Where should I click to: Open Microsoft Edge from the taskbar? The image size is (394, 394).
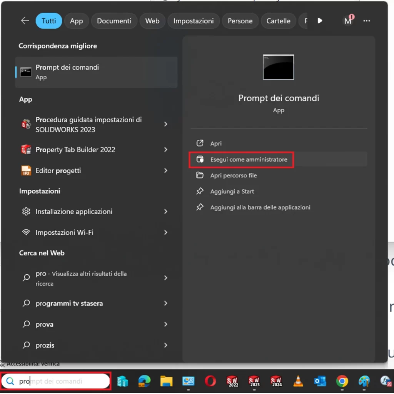144,381
